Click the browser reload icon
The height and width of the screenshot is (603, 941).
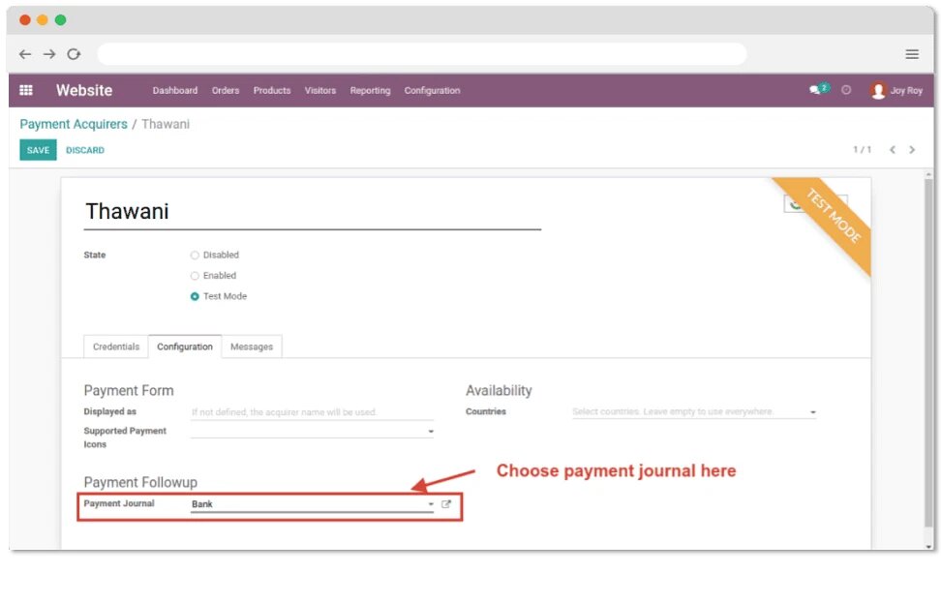(75, 54)
